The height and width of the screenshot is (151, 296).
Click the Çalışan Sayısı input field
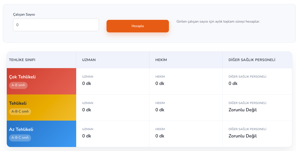(56, 25)
